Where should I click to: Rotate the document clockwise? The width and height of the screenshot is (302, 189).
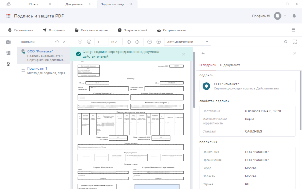tap(137, 42)
